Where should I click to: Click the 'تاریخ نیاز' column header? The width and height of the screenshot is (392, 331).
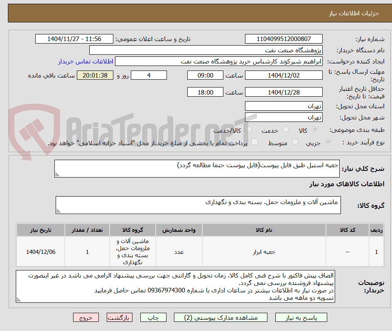coord(41,230)
